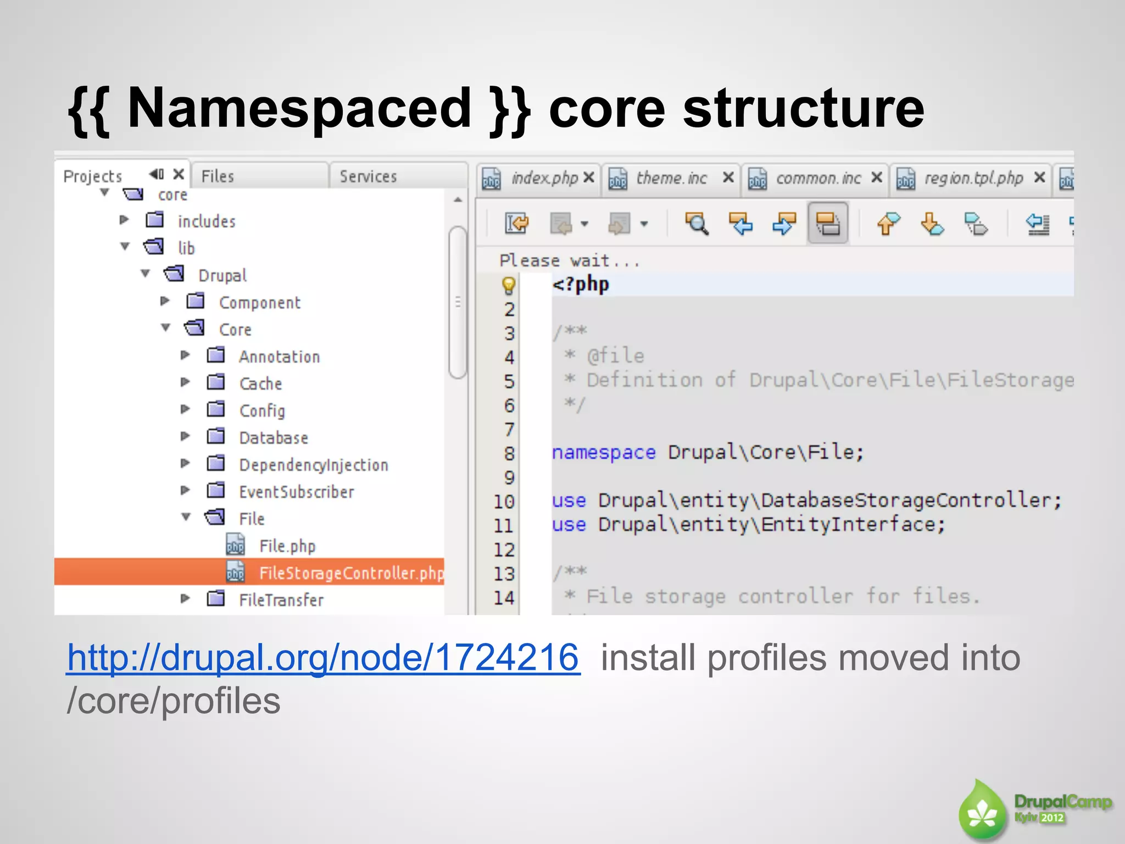The image size is (1125, 844).
Task: Click the DrupalCamp Kyiv 2012 logo
Action: tap(1035, 809)
